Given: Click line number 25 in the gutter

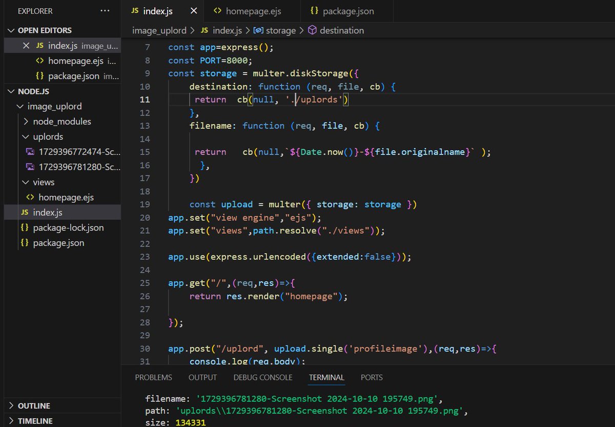Looking at the screenshot, I should point(145,283).
